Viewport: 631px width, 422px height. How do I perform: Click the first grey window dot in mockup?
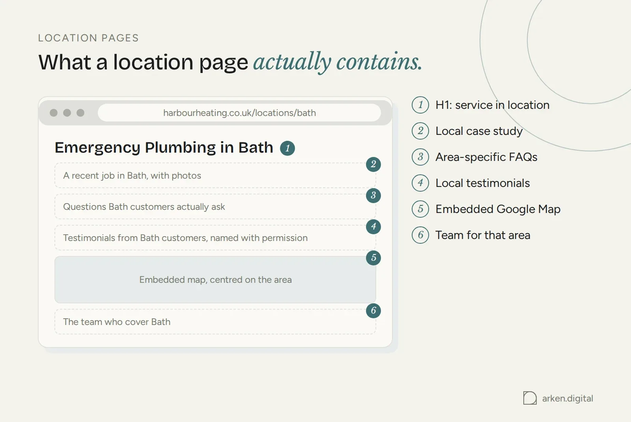coord(54,113)
